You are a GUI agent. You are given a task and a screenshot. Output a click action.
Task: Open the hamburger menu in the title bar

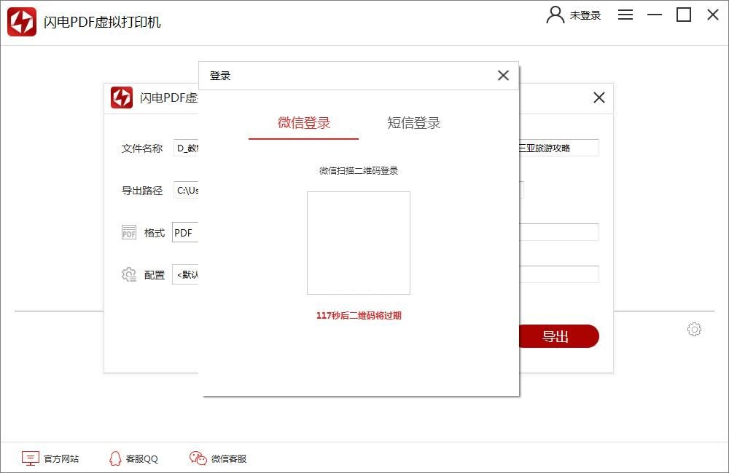click(x=625, y=15)
